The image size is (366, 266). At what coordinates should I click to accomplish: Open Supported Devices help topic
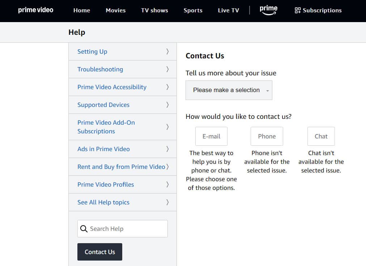point(123,105)
